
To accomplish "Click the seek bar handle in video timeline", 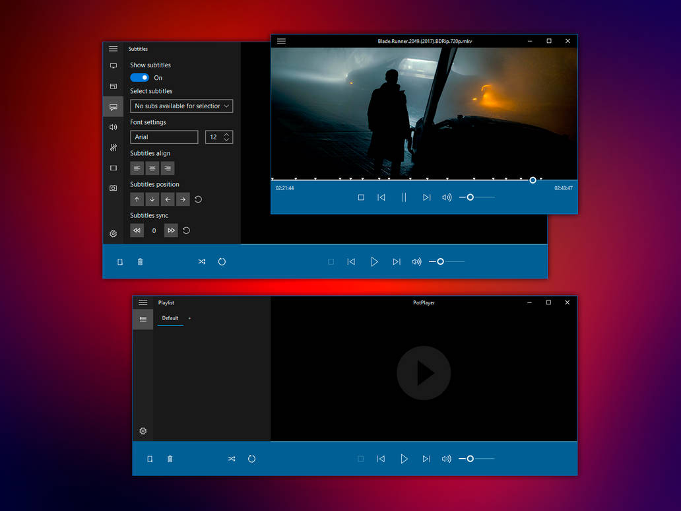I will pyautogui.click(x=533, y=180).
